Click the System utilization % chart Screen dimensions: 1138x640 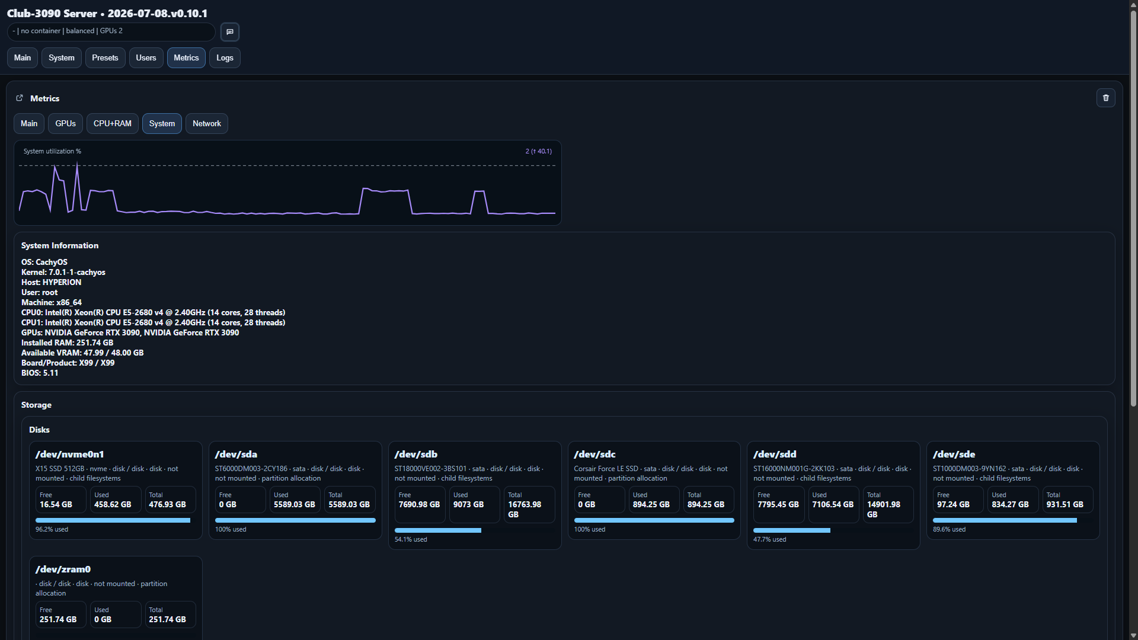[x=287, y=183]
